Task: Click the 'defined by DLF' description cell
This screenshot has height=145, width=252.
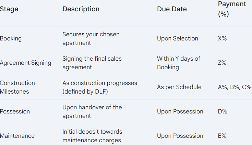Action: (100, 87)
